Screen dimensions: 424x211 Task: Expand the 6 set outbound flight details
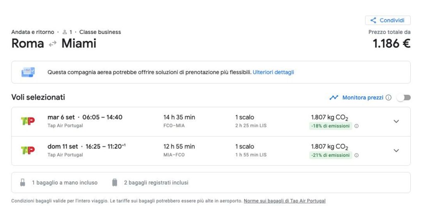[x=396, y=121]
